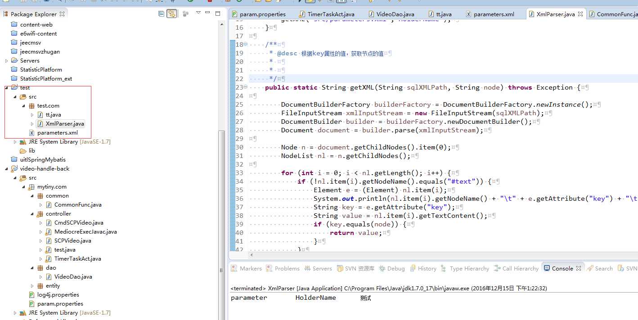Open the Search view tab

click(x=599, y=268)
